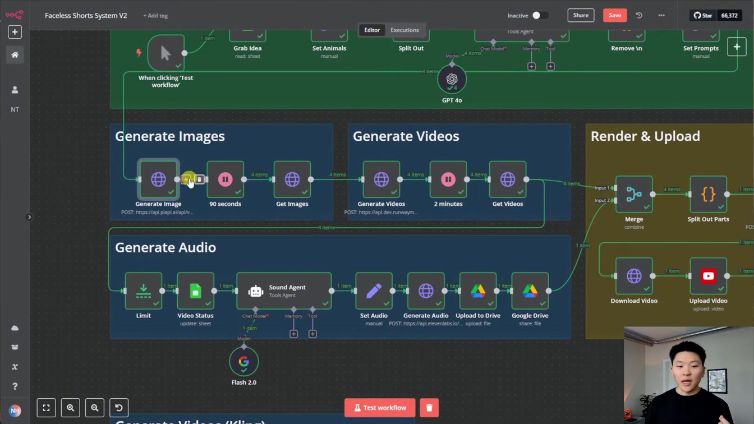
Task: Open the NH user avatar menu
Action: coord(15,411)
